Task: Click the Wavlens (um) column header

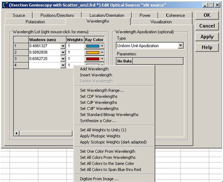Action: coord(47,40)
